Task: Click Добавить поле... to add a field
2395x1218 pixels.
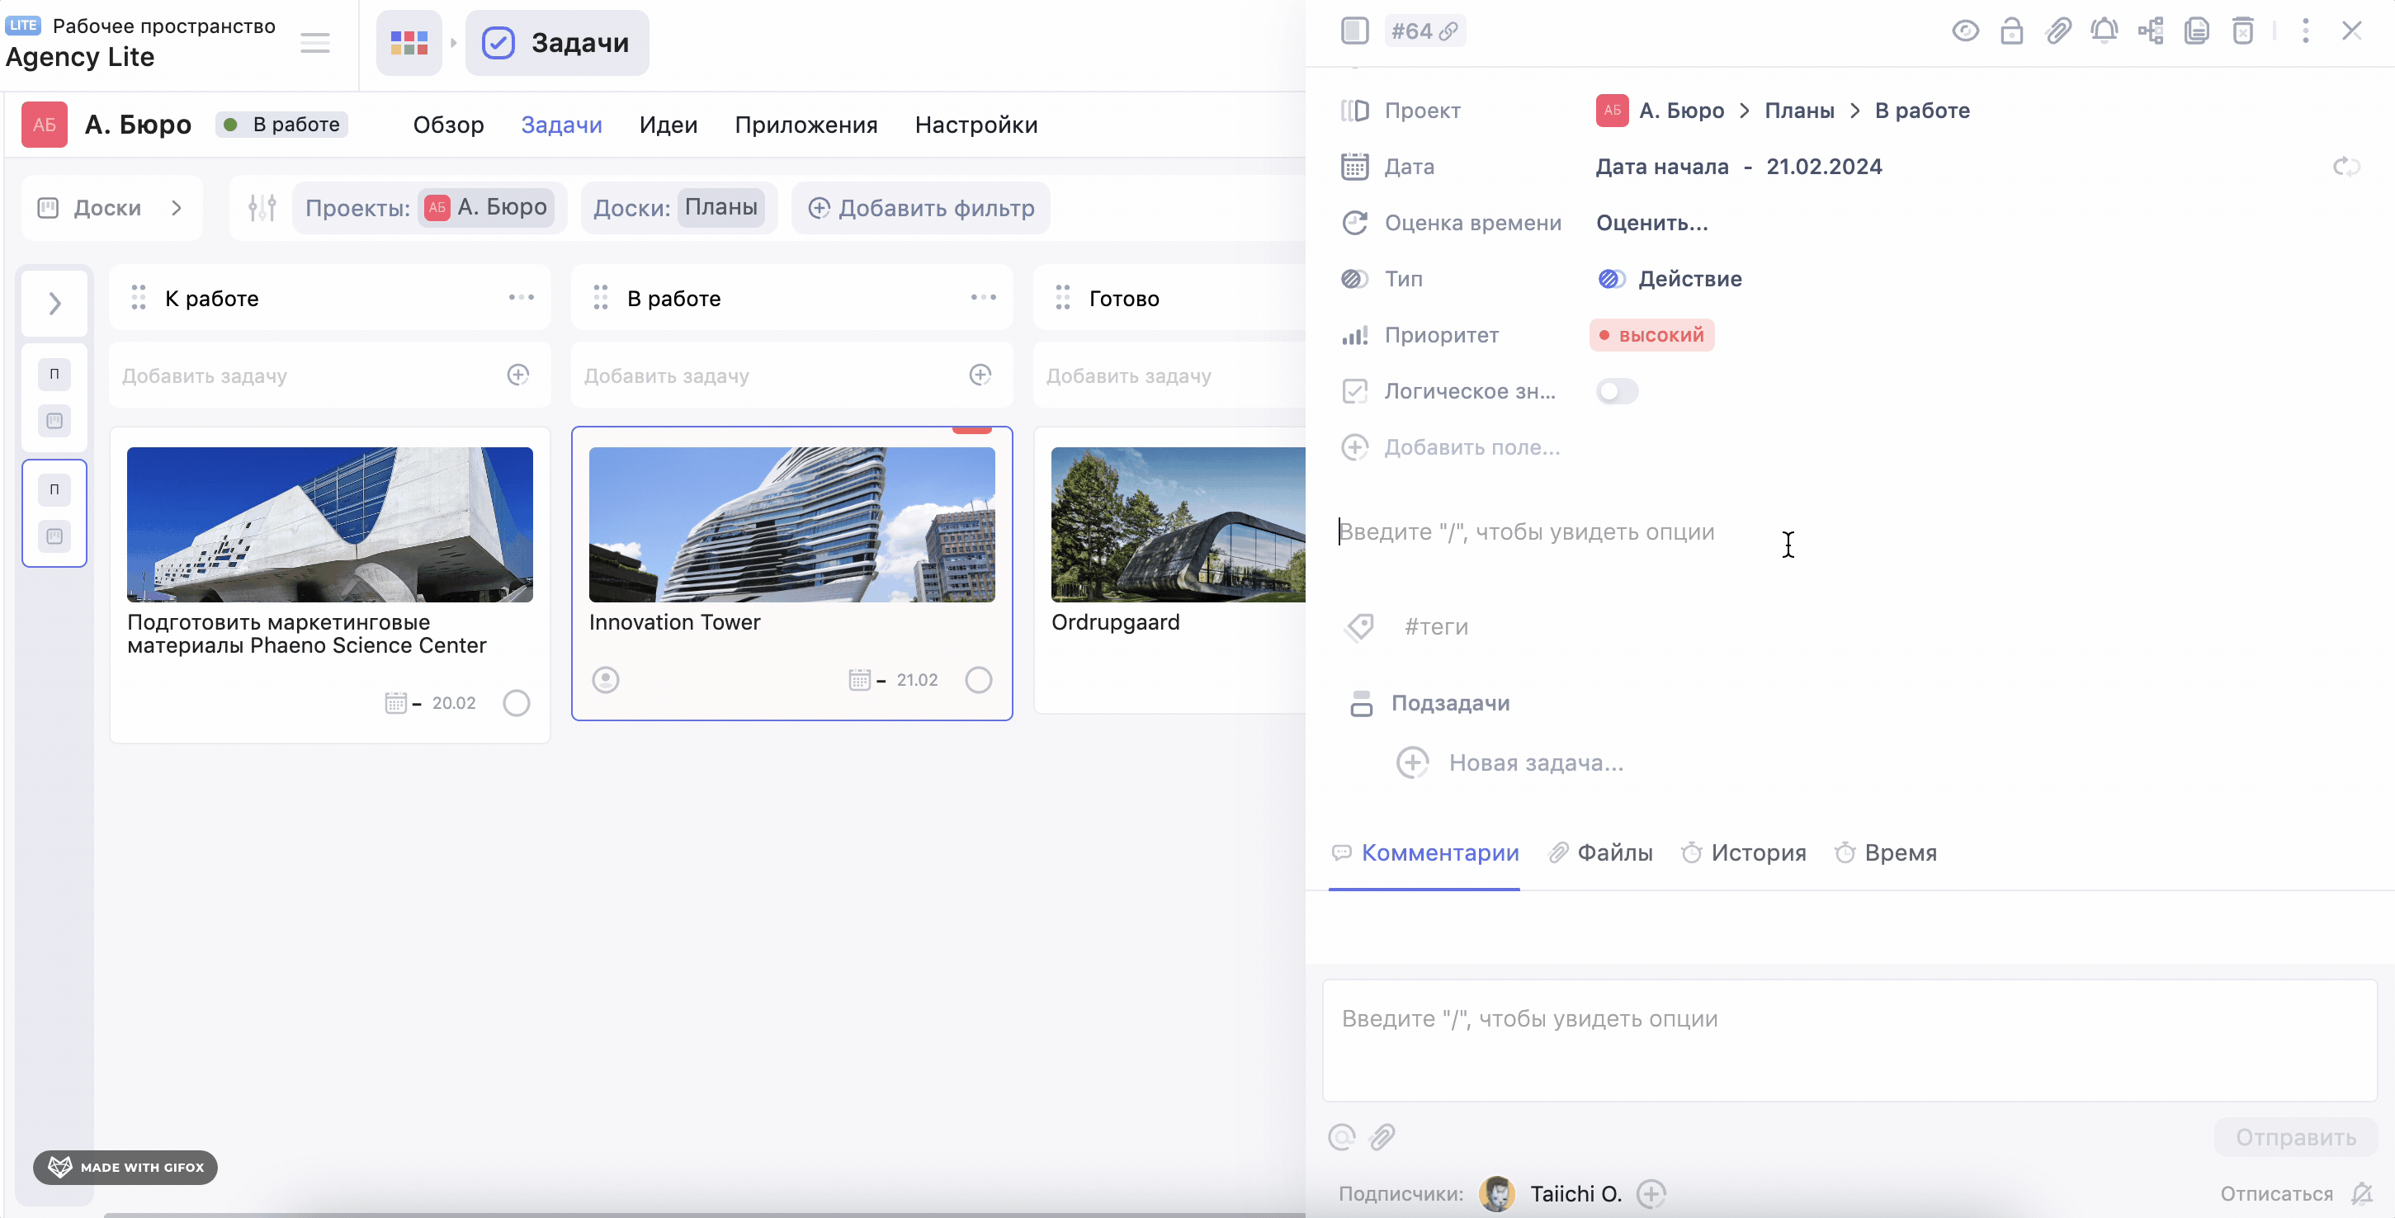Action: pyautogui.click(x=1450, y=447)
